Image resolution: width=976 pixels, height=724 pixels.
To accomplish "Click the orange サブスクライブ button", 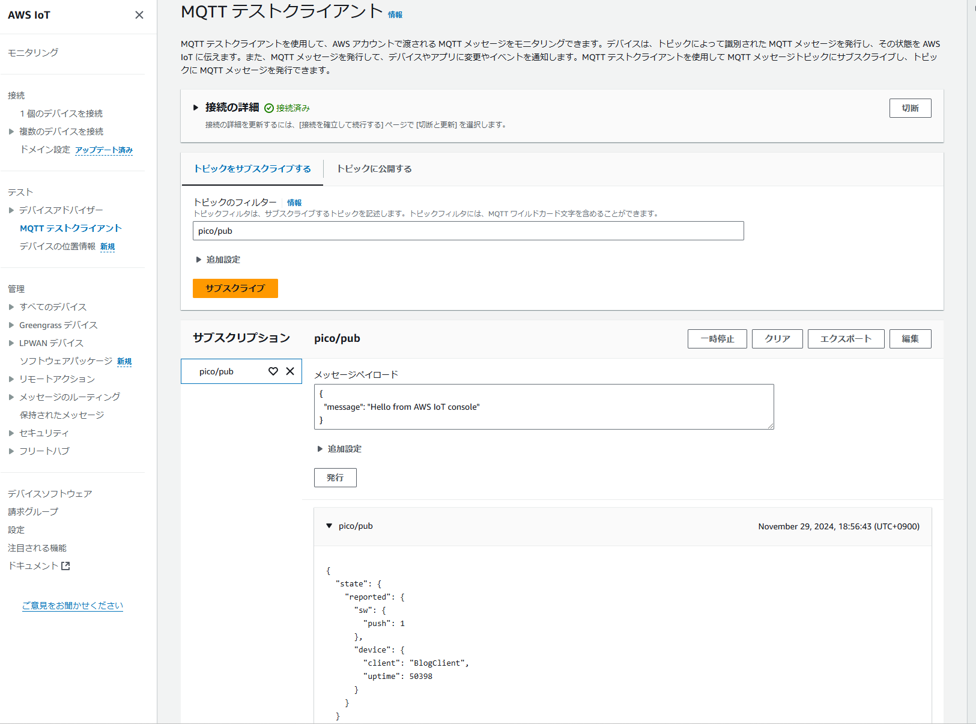I will [x=235, y=288].
